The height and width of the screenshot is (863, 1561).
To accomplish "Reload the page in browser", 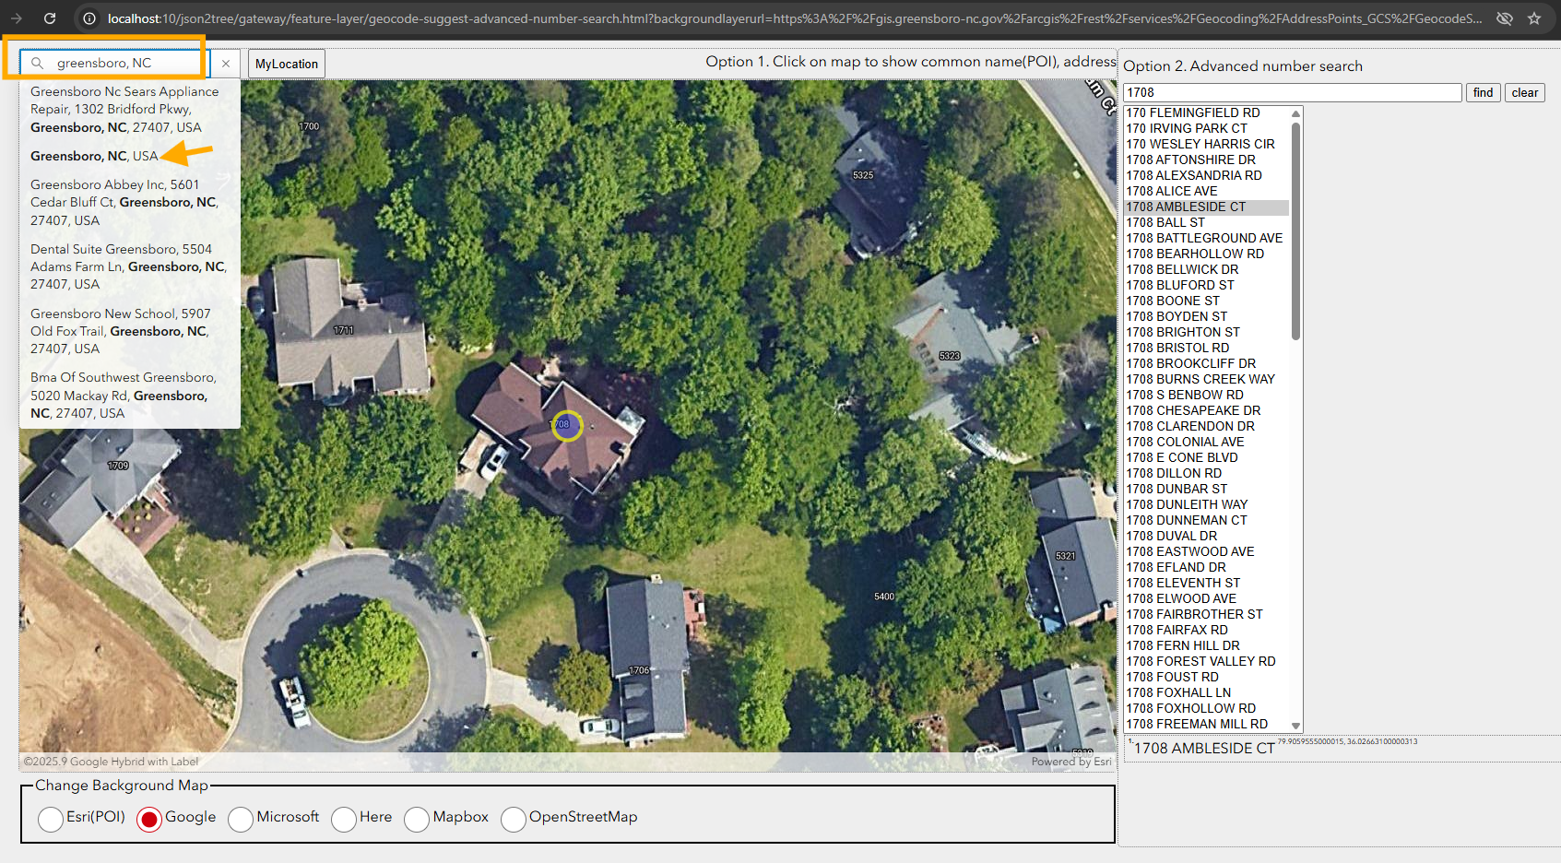I will point(50,18).
